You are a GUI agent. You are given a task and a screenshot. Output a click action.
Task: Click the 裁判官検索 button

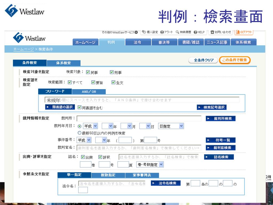[220, 148]
